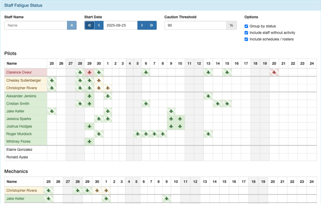The height and width of the screenshot is (204, 321).
Task: Go to previous day with single-left arrow
Action: point(99,25)
